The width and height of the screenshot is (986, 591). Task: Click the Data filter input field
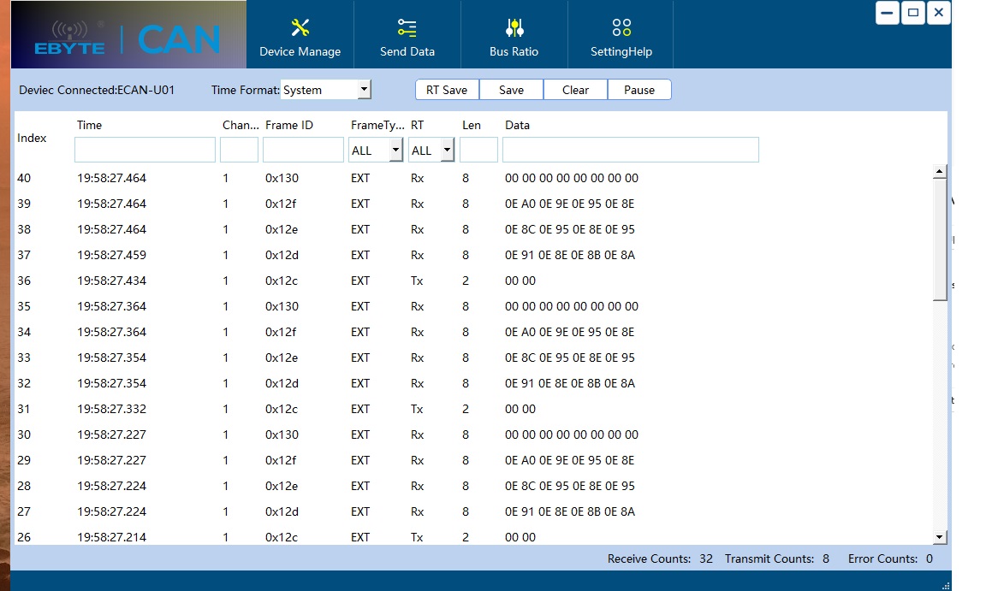pos(630,151)
